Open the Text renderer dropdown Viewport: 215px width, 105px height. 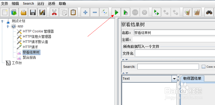click(x=174, y=79)
